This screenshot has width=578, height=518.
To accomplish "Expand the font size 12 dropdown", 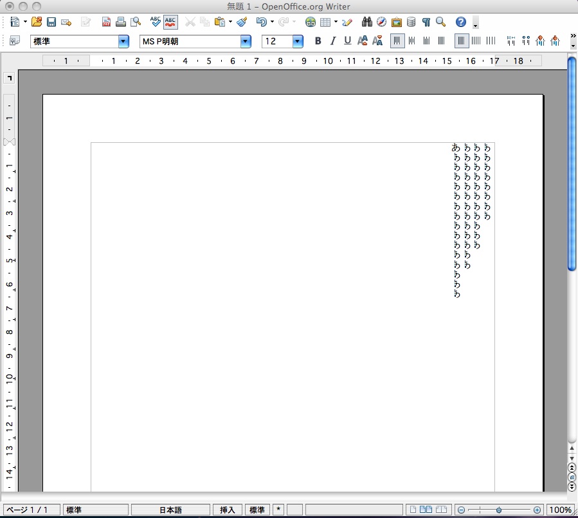I will (298, 41).
